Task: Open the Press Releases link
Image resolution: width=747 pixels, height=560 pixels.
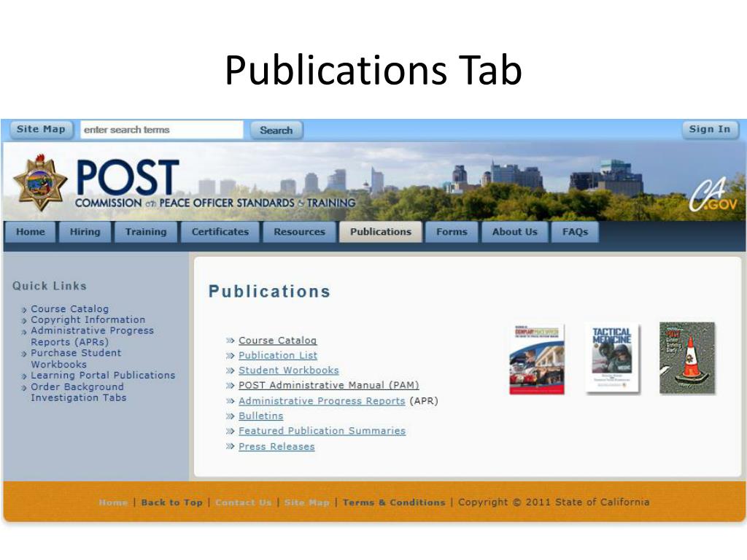Action: click(276, 447)
